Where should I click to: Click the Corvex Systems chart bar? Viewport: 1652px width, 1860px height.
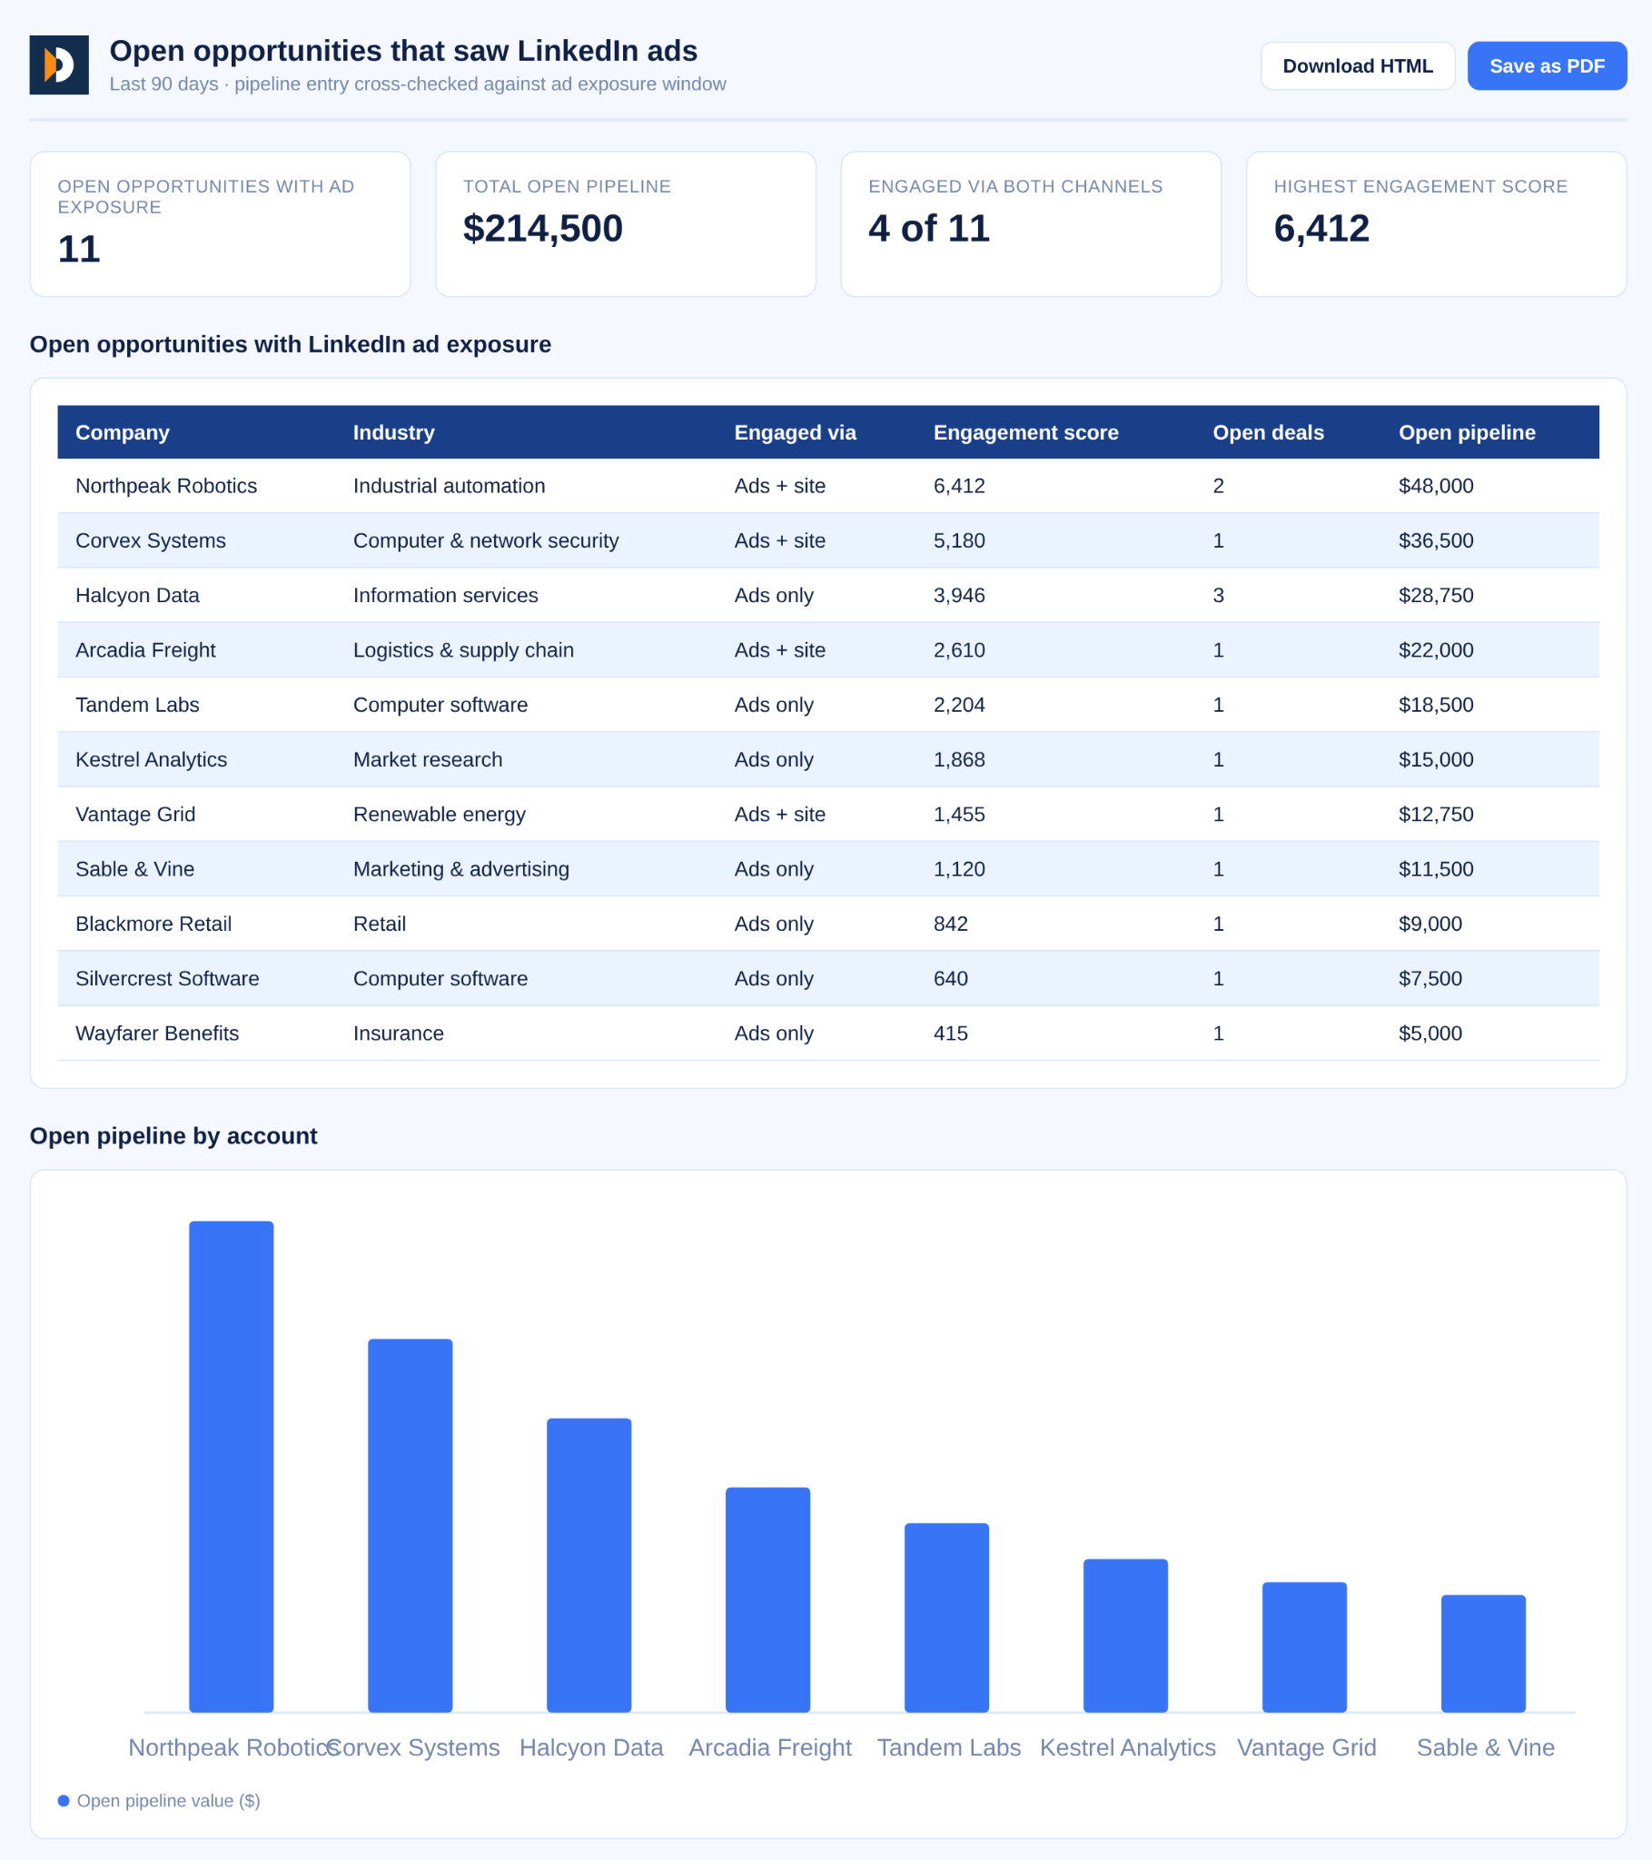411,1525
